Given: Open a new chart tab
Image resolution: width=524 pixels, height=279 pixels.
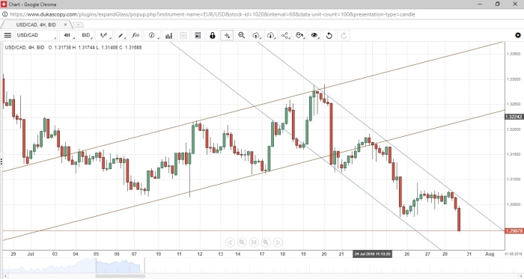Looking at the screenshot, I should pos(78,25).
